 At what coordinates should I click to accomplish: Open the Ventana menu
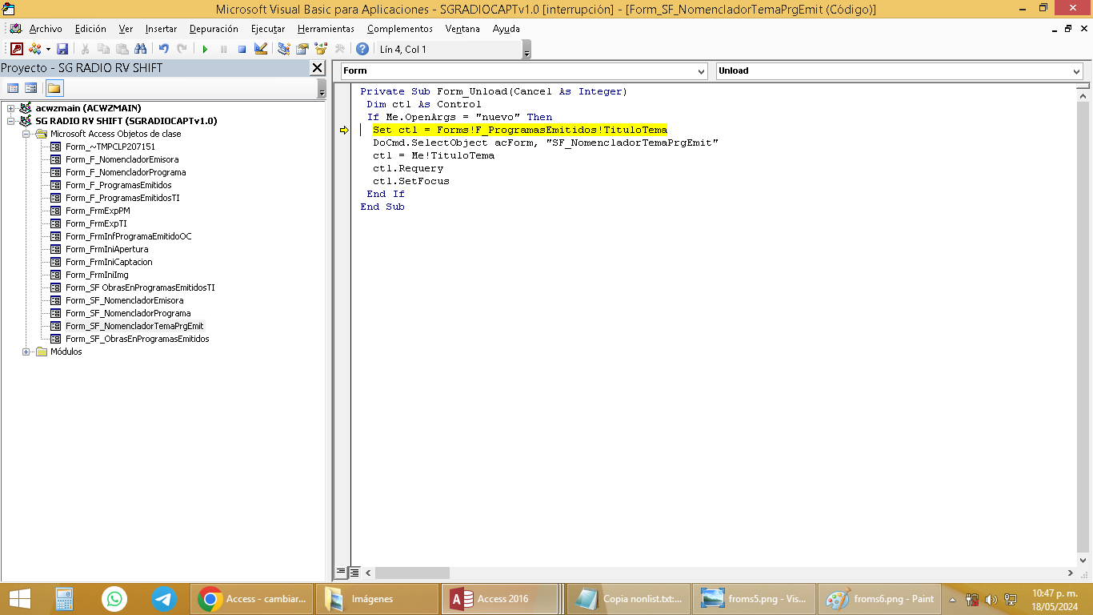pyautogui.click(x=462, y=29)
